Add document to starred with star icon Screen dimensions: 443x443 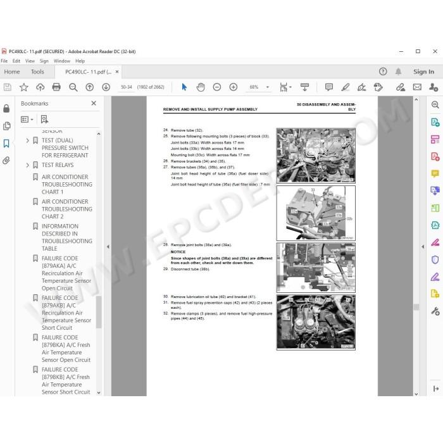(24, 87)
